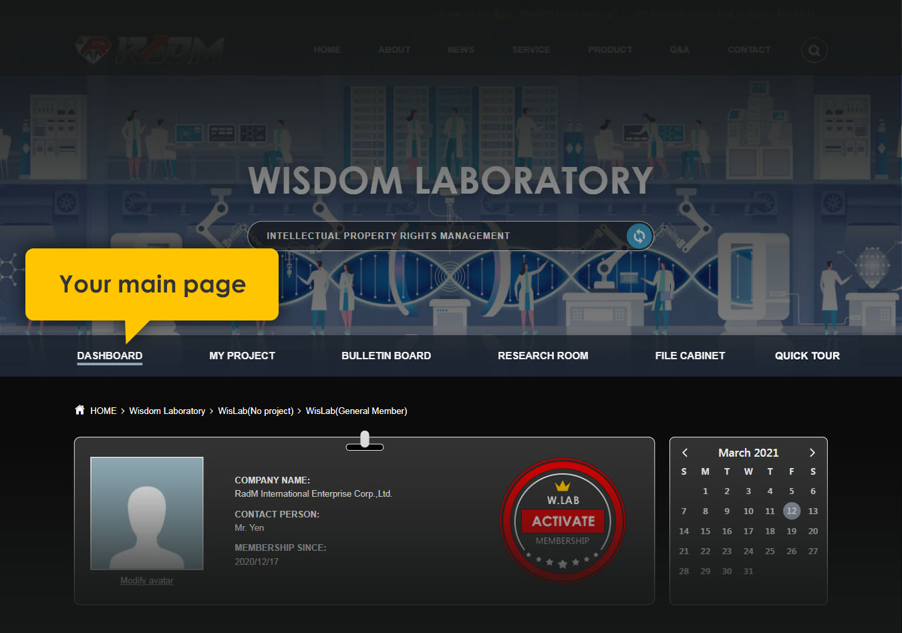Viewport: 902px width, 633px height.
Task: Click Wisdom Laboratory in the breadcrumb
Action: coord(167,411)
